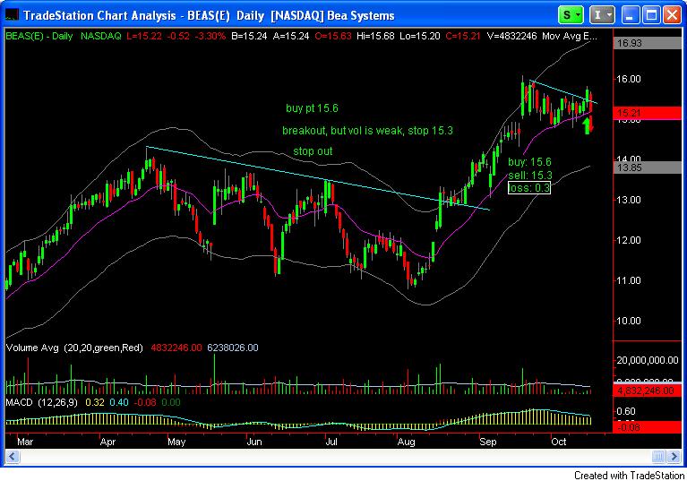Click the horizontal scrollbar thumb at right
The width and height of the screenshot is (687, 481).
[x=658, y=457]
